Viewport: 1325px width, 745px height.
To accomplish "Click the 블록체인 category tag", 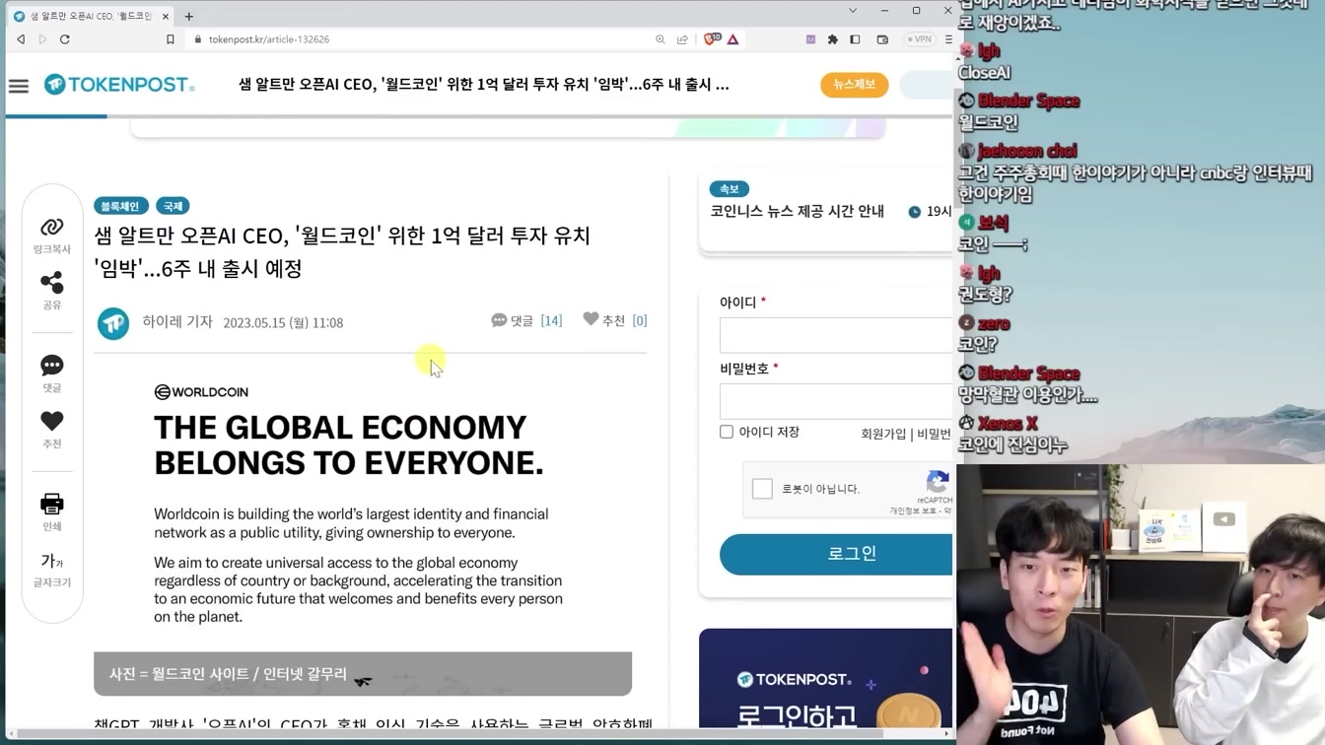I will click(120, 206).
